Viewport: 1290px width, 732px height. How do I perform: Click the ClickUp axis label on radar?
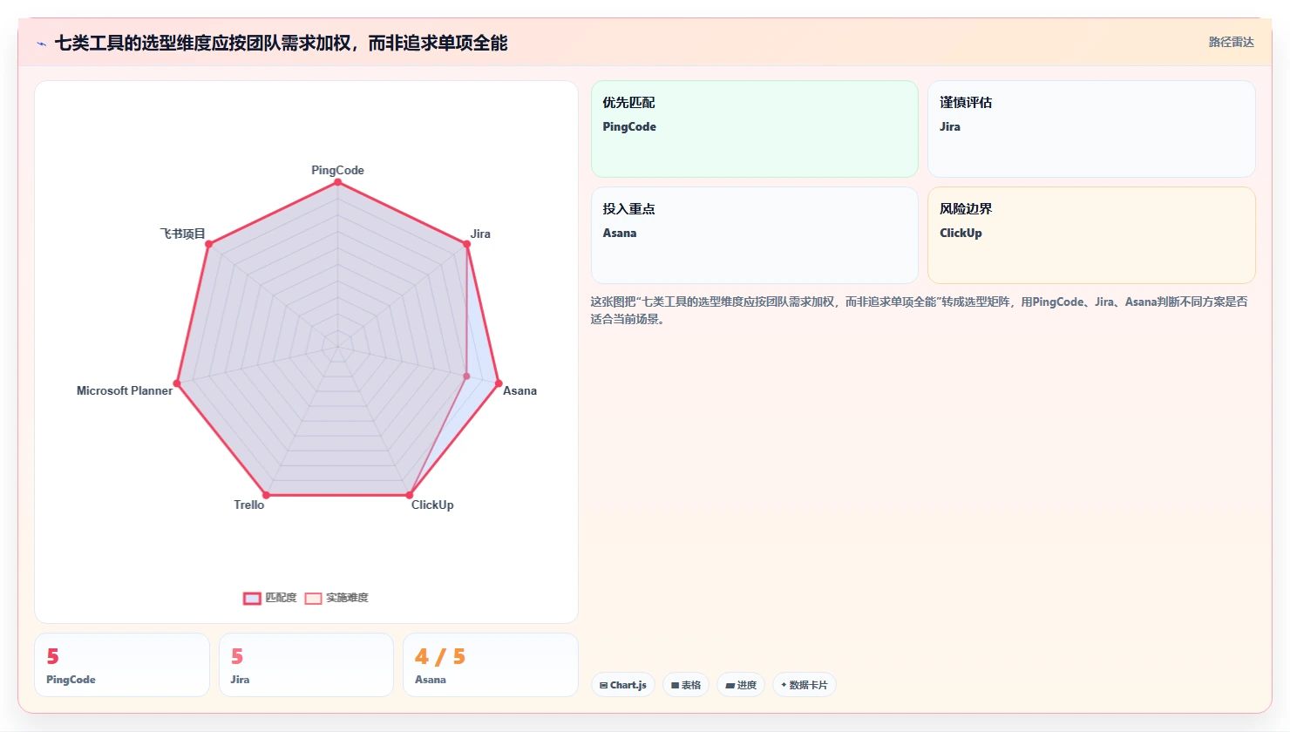click(x=432, y=505)
